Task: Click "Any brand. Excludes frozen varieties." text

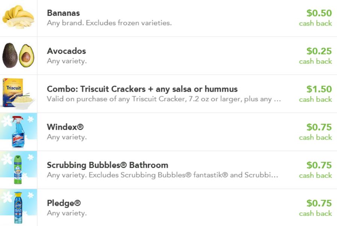Action: coord(109,23)
